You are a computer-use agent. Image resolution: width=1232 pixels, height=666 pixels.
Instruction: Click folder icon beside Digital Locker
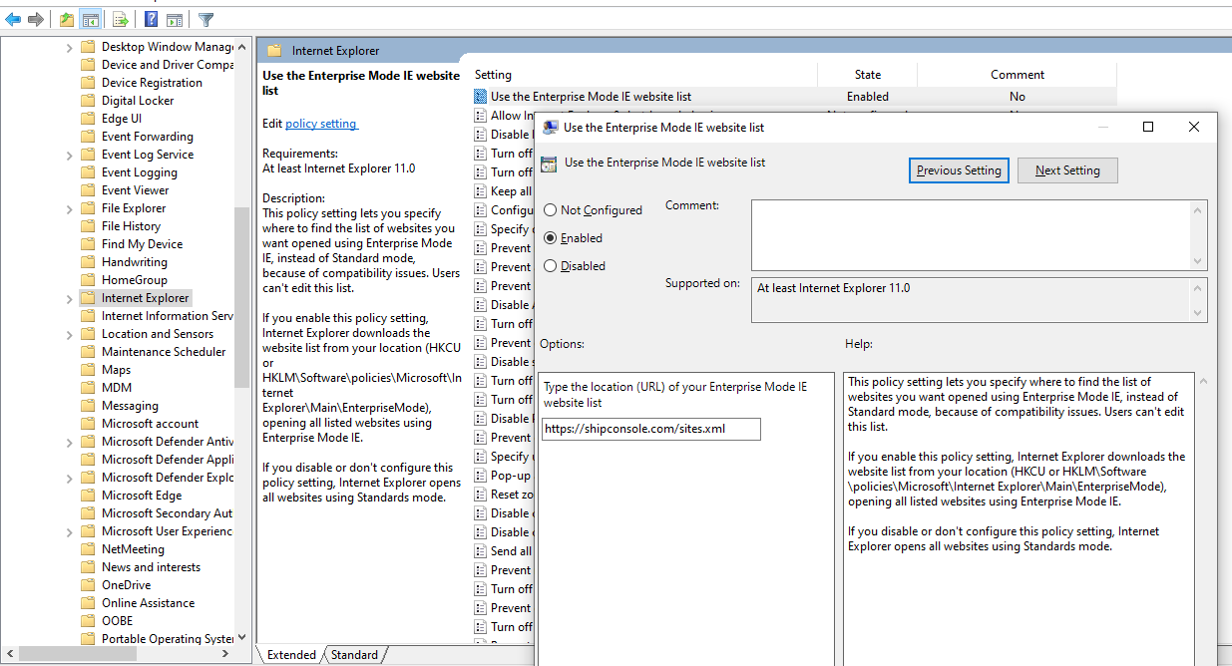coord(88,101)
